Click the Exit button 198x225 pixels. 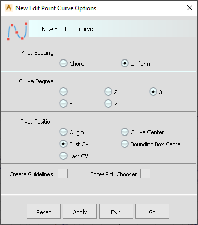click(x=116, y=212)
